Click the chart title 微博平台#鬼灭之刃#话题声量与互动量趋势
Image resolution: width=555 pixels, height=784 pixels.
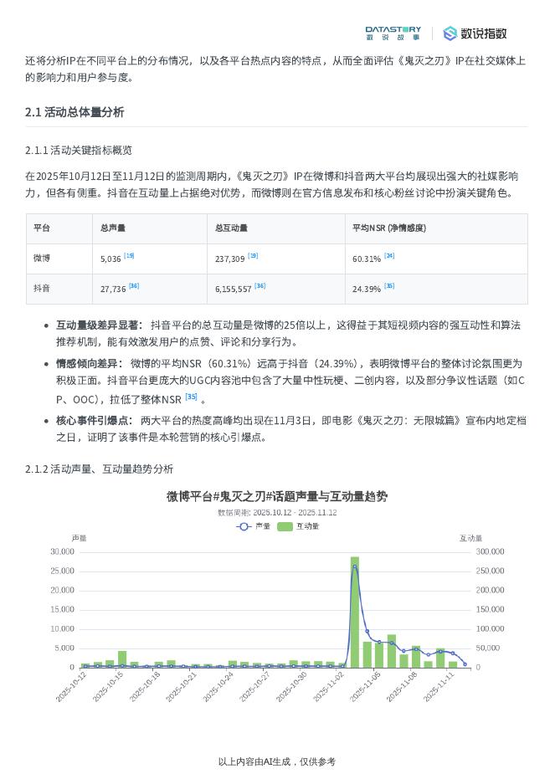pyautogui.click(x=277, y=496)
